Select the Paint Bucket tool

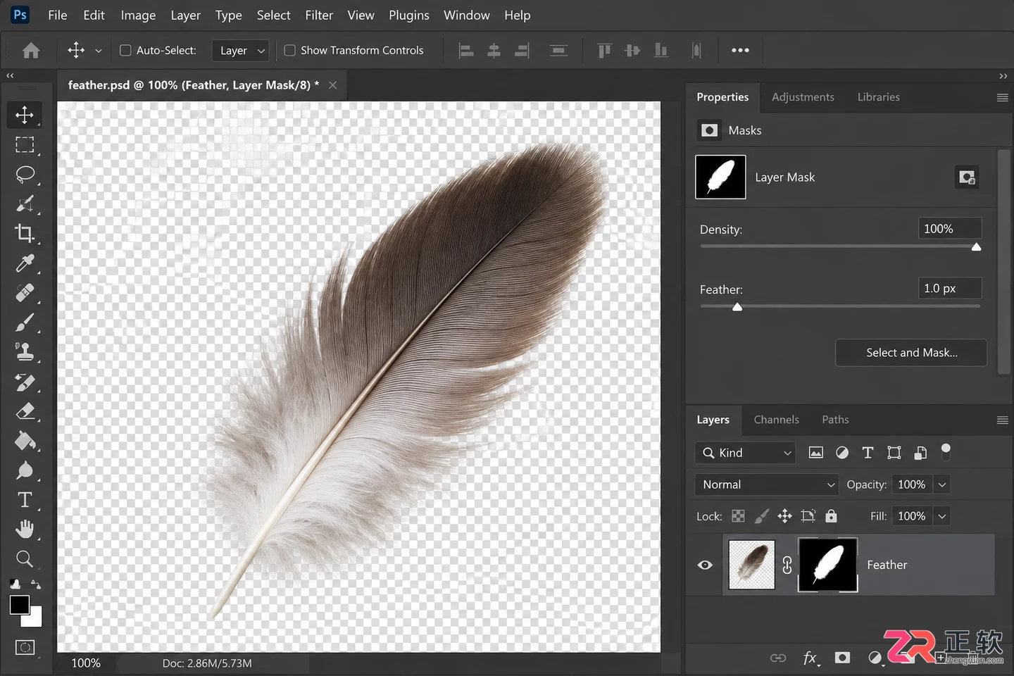tap(25, 441)
